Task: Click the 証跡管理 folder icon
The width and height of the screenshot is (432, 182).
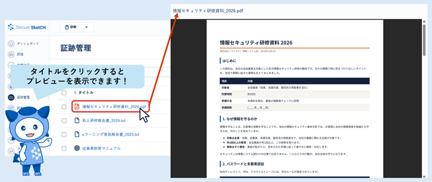Action: coord(11,97)
